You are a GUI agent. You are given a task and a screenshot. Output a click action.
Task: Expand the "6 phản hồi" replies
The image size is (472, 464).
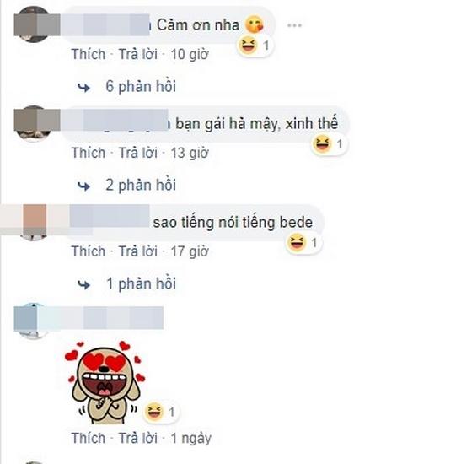(x=141, y=86)
